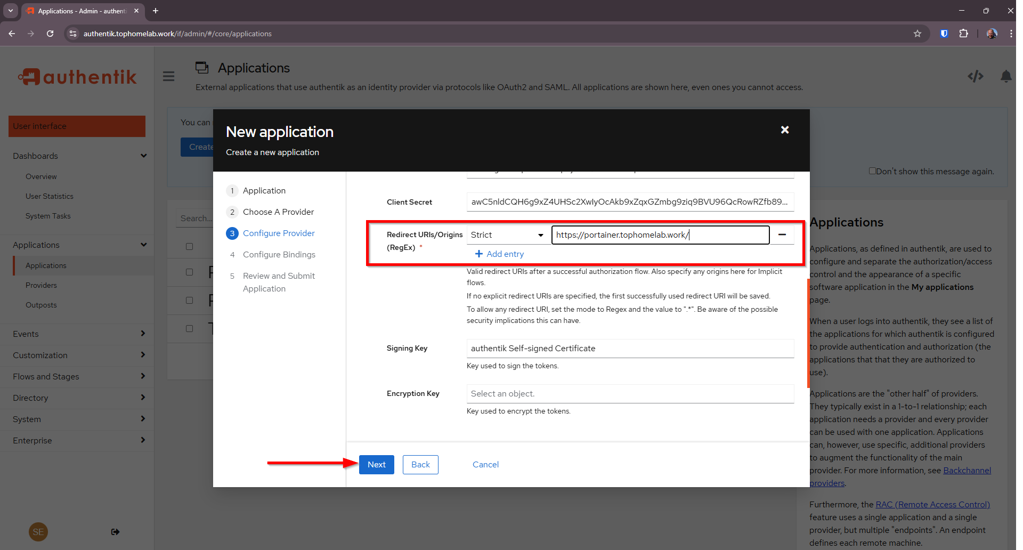Close the New application dialog with X

click(784, 130)
